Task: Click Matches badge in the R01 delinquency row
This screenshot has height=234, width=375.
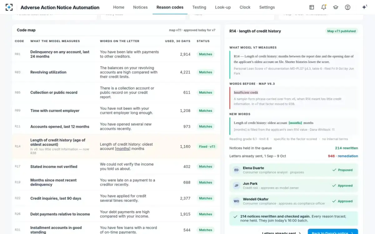Action: 206,54
